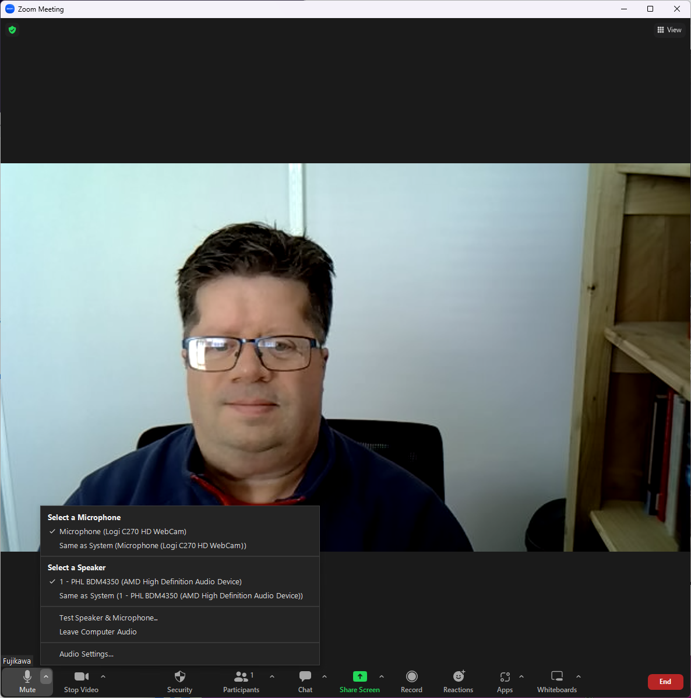This screenshot has height=698, width=691.
Task: Open the Participants panel
Action: click(x=241, y=677)
